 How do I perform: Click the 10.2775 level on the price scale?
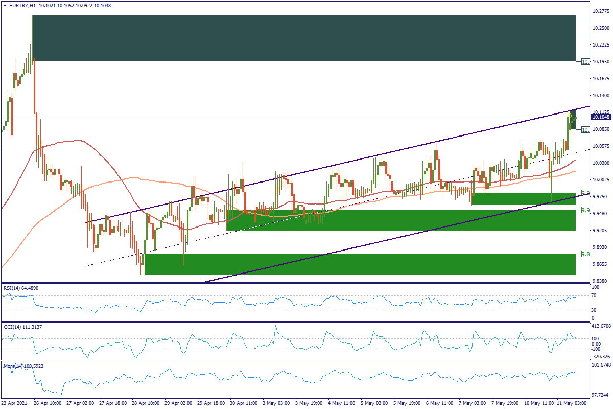point(601,11)
